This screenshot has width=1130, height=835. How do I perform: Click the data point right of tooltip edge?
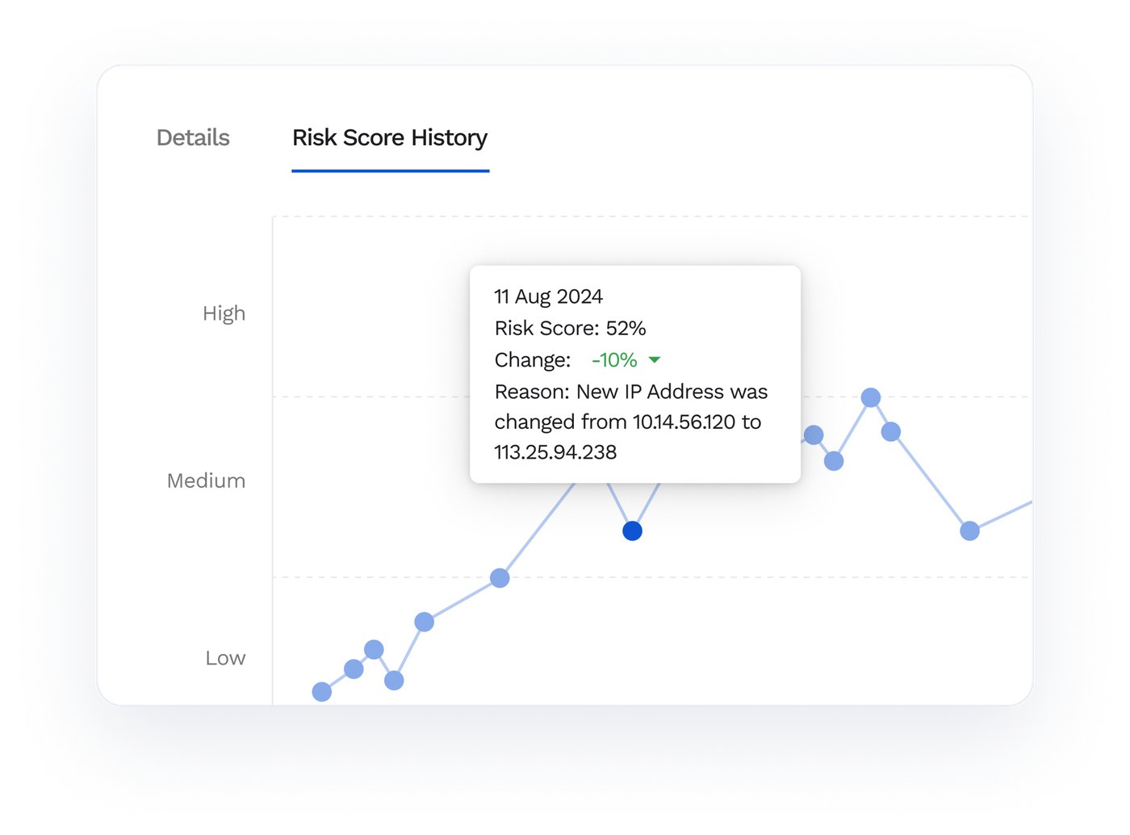pyautogui.click(x=814, y=435)
